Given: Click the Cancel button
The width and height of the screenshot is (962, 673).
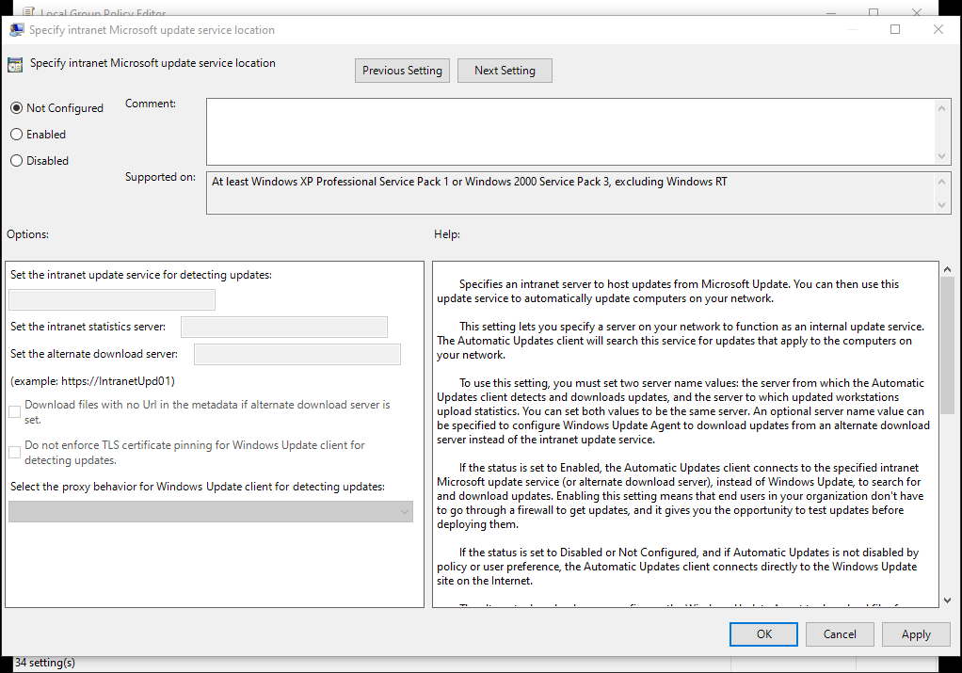Looking at the screenshot, I should pyautogui.click(x=840, y=634).
